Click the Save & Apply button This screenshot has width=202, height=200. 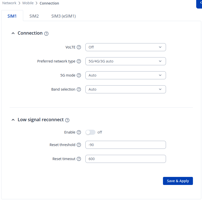pos(178,181)
